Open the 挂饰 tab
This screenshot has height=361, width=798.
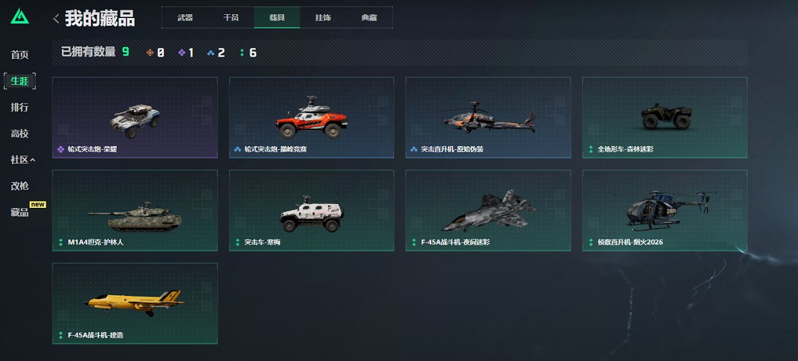click(323, 18)
